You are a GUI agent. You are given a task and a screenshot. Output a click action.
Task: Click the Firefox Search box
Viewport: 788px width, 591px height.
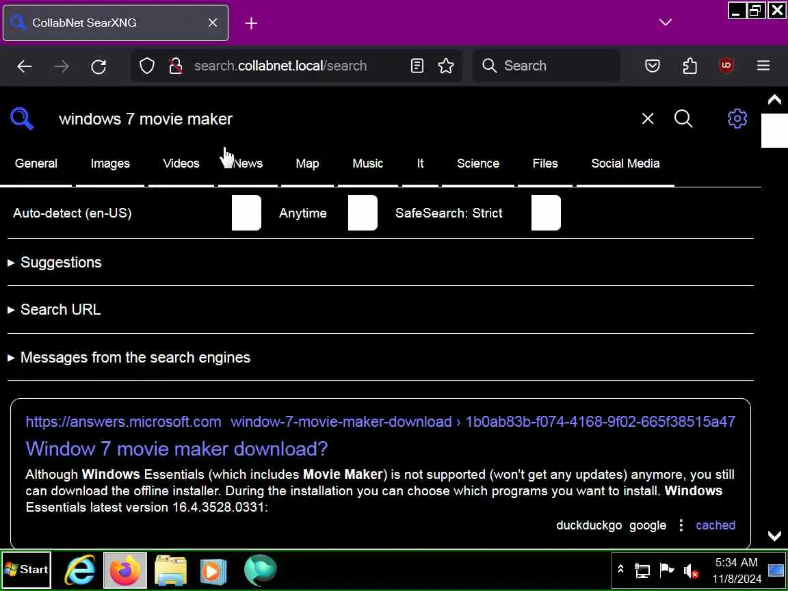pos(547,66)
